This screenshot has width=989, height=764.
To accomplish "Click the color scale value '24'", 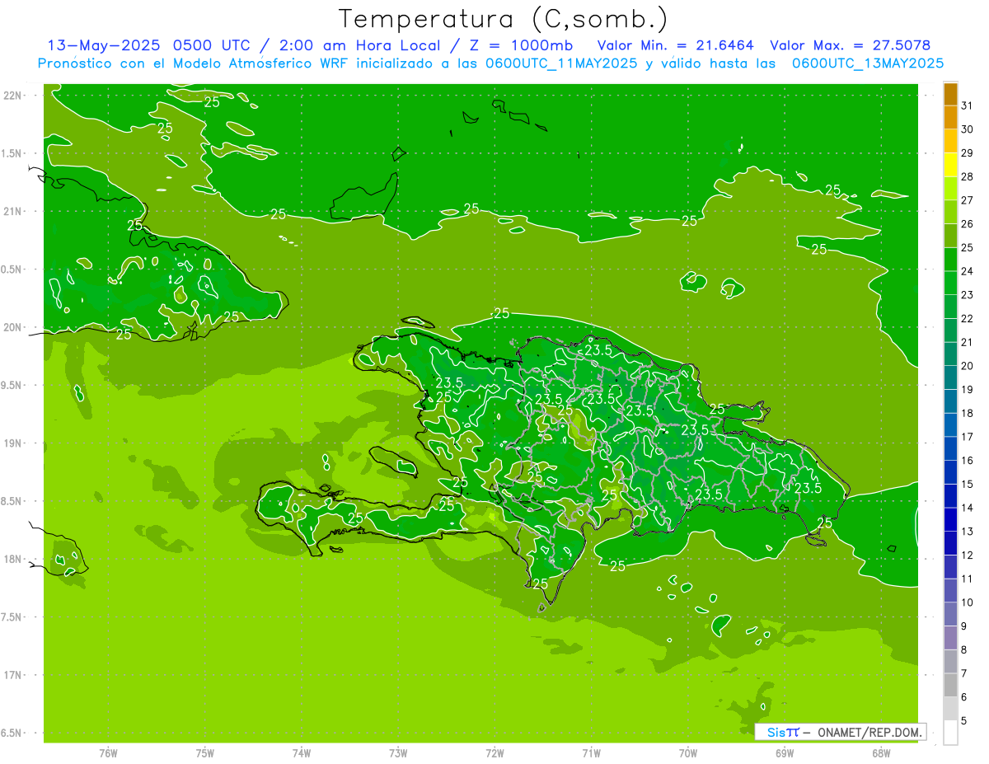I will 967,271.
